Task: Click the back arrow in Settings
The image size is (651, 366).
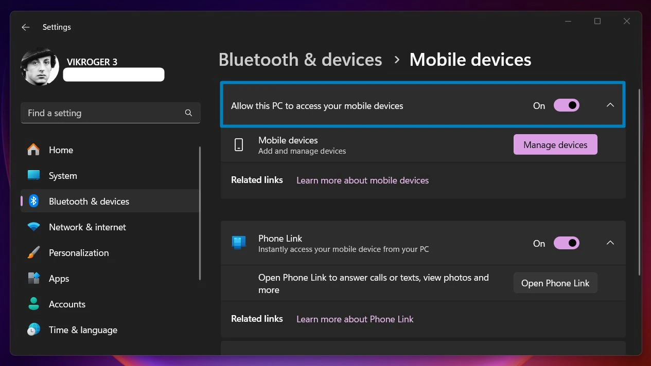Action: coord(26,27)
